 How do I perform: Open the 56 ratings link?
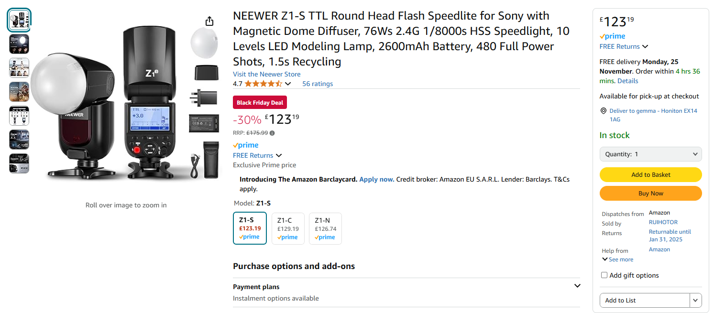pos(318,84)
